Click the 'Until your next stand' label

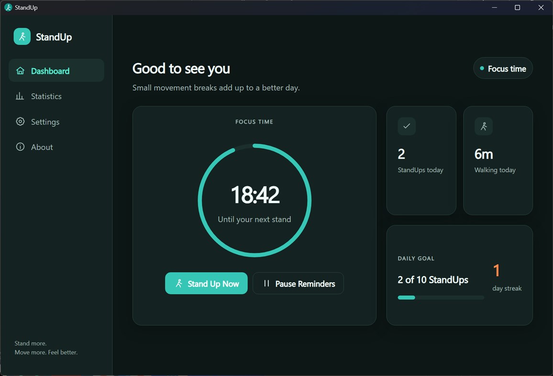(254, 220)
